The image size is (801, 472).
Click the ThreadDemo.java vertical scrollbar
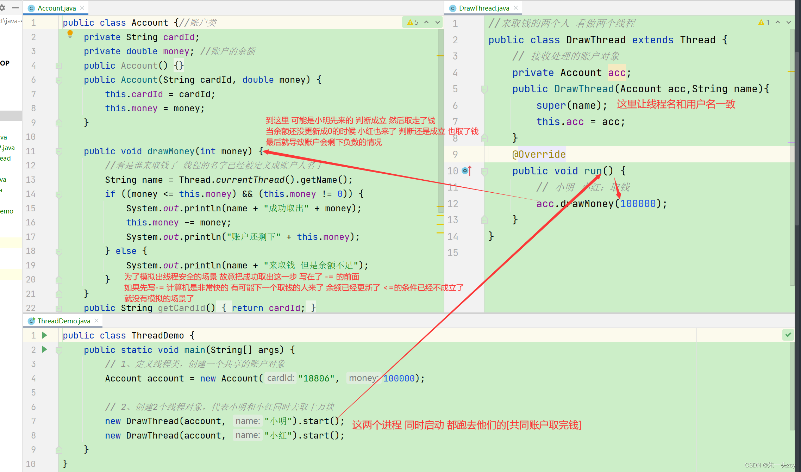pyautogui.click(x=792, y=386)
